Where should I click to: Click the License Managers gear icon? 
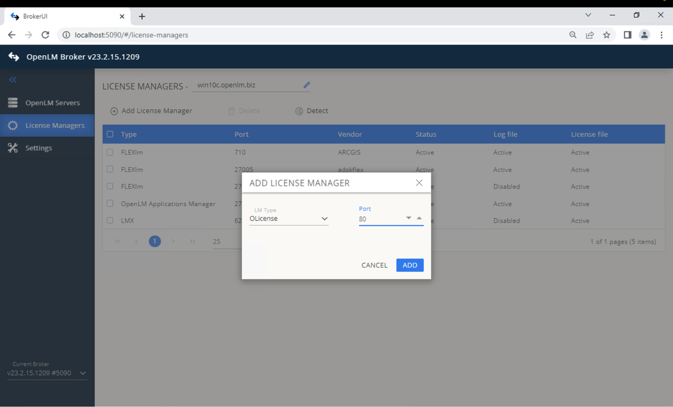12,125
